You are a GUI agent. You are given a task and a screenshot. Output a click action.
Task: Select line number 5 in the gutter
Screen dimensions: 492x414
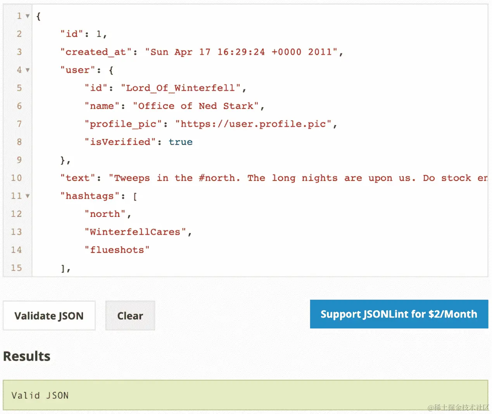[19, 88]
